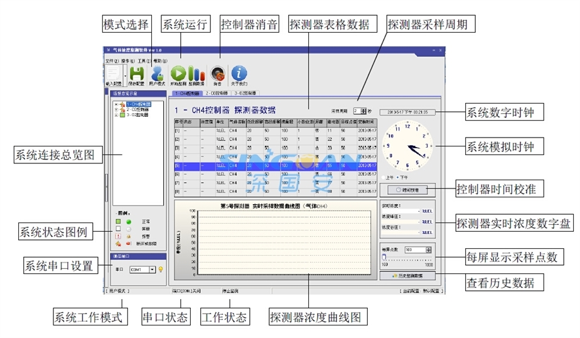Select the 上午 radio button
This screenshot has height=338, width=580.
384,178
